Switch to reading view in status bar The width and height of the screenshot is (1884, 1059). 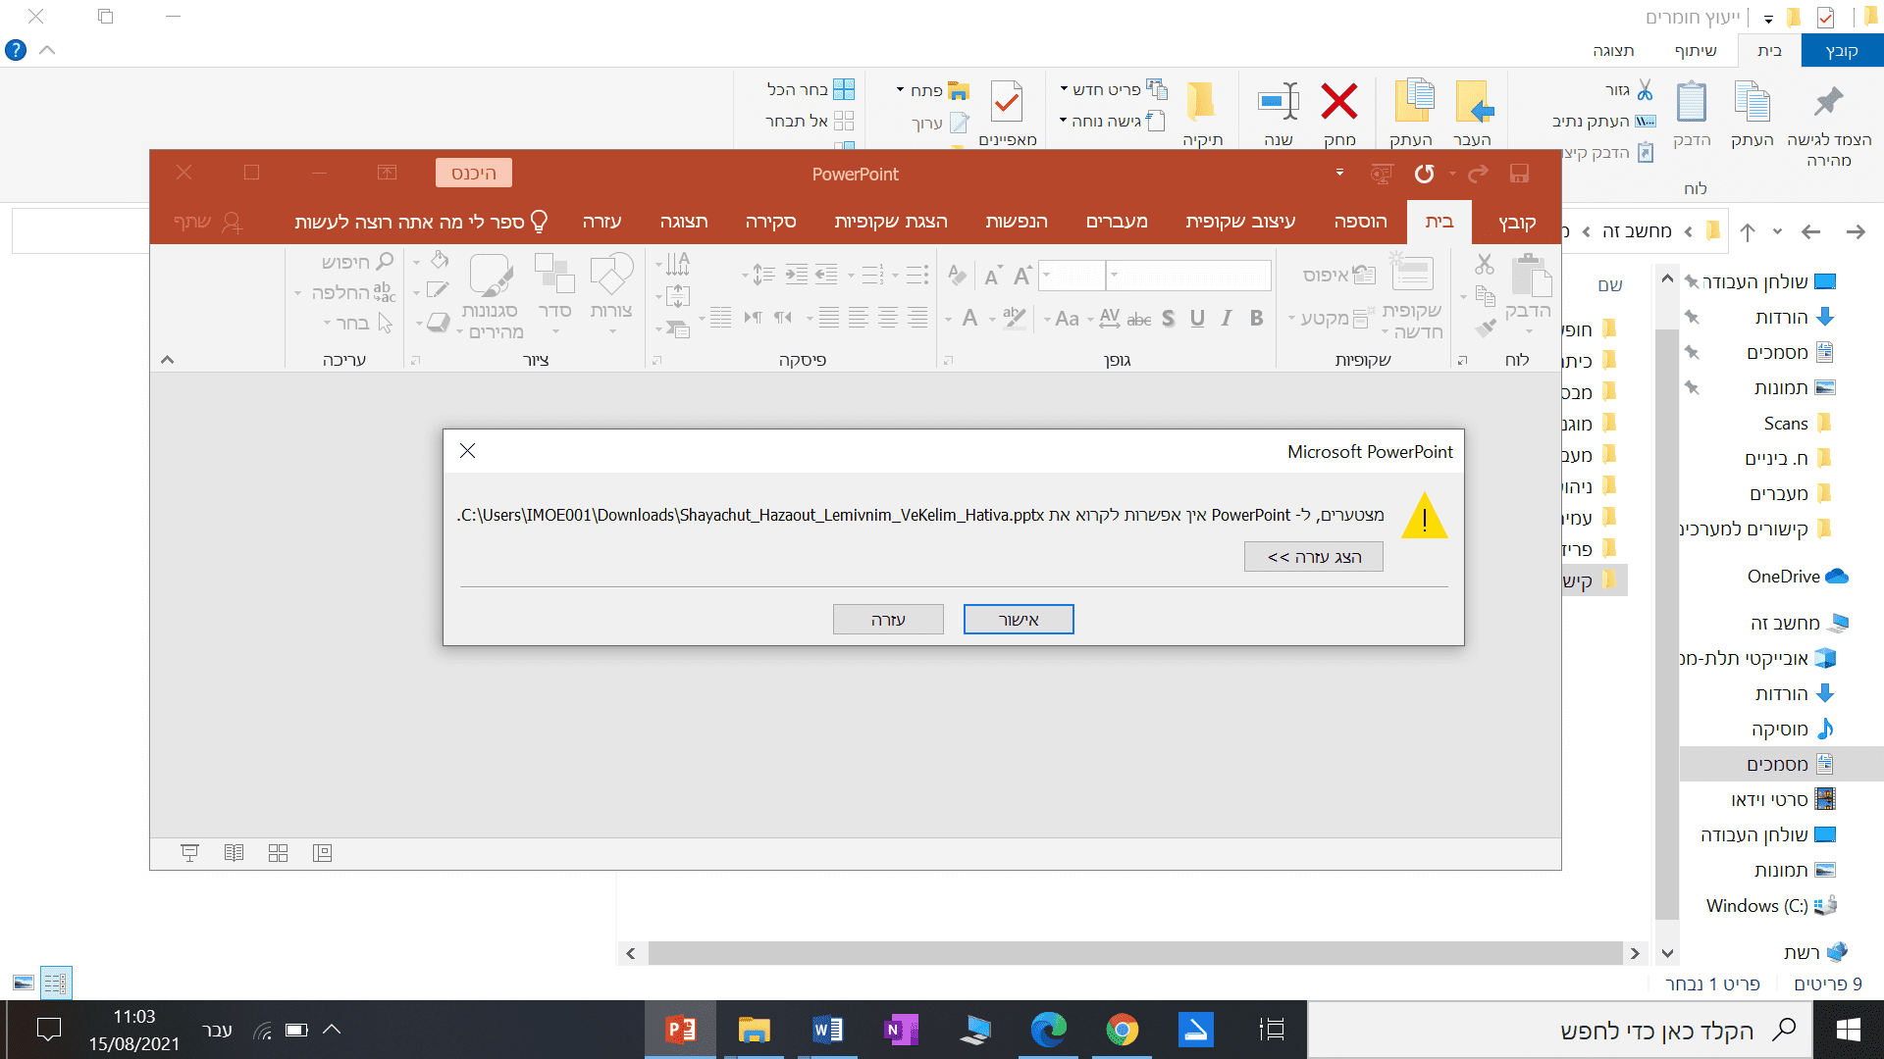234,853
